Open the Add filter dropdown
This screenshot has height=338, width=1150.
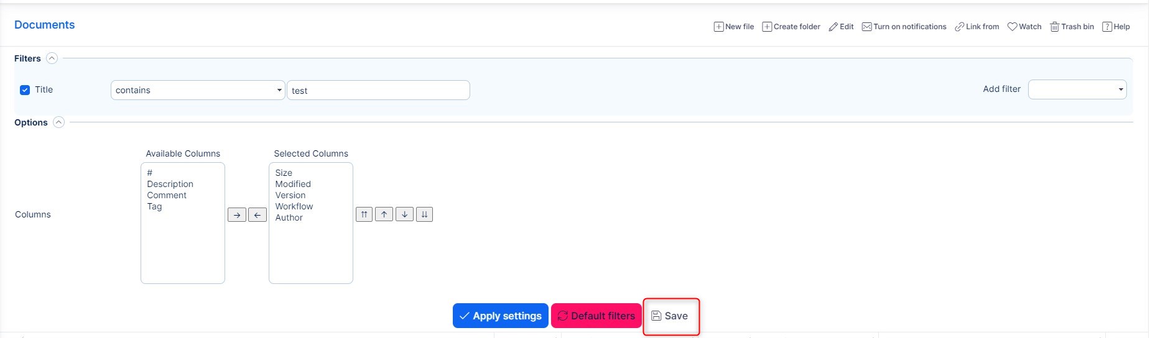pos(1077,89)
